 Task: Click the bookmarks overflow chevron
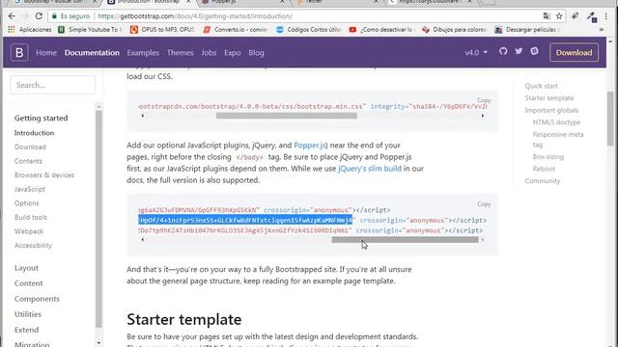tap(601, 30)
